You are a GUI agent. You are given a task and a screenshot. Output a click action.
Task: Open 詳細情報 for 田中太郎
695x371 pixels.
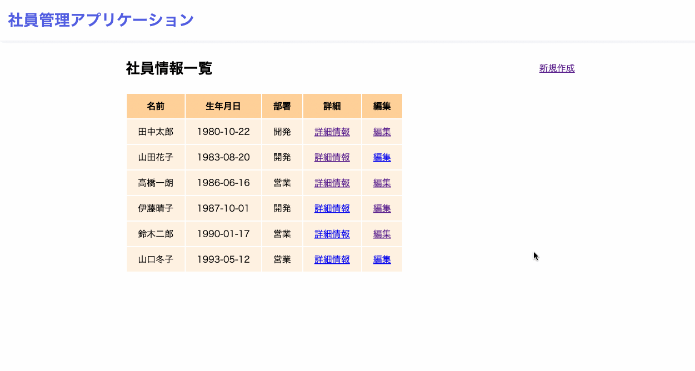point(332,132)
